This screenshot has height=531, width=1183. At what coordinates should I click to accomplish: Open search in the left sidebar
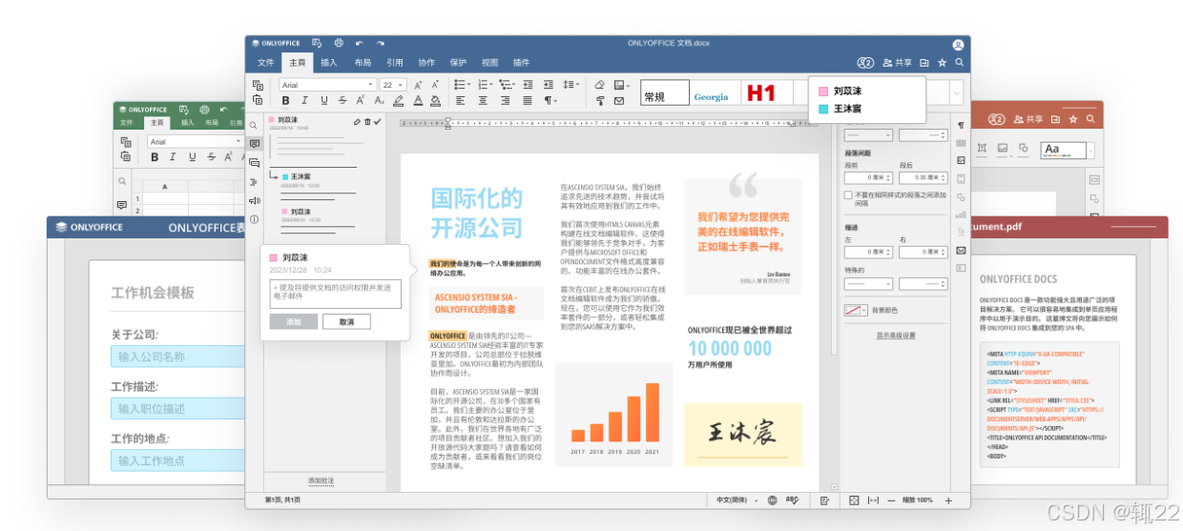[253, 125]
